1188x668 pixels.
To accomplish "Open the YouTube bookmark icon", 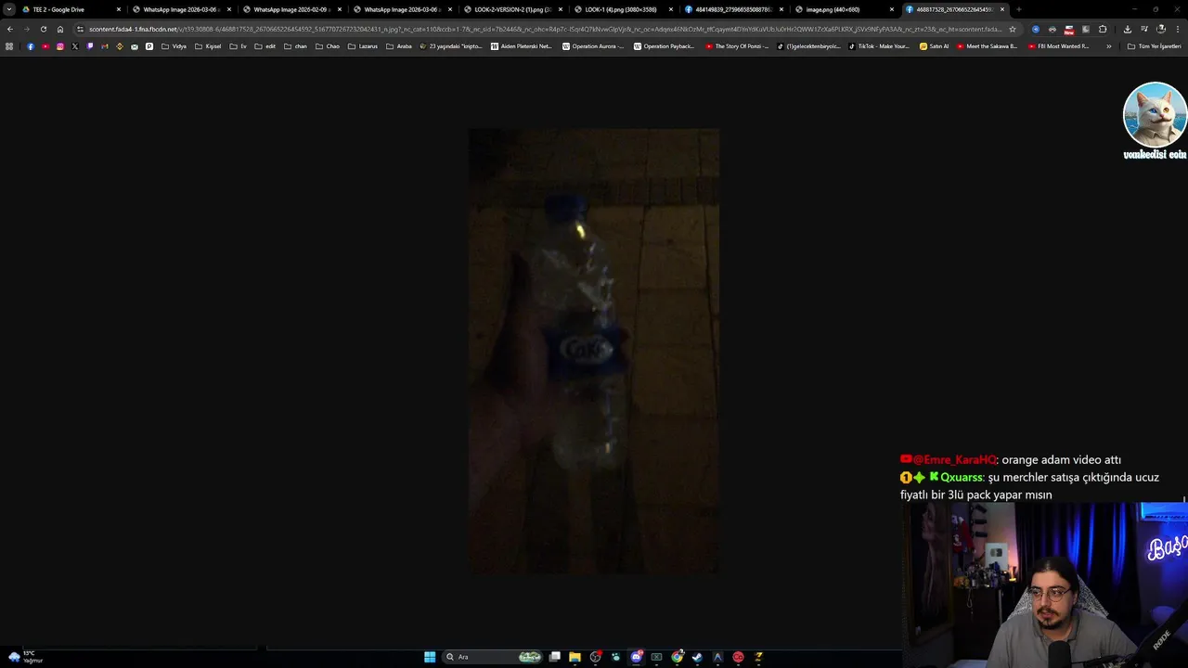I will [x=45, y=46].
